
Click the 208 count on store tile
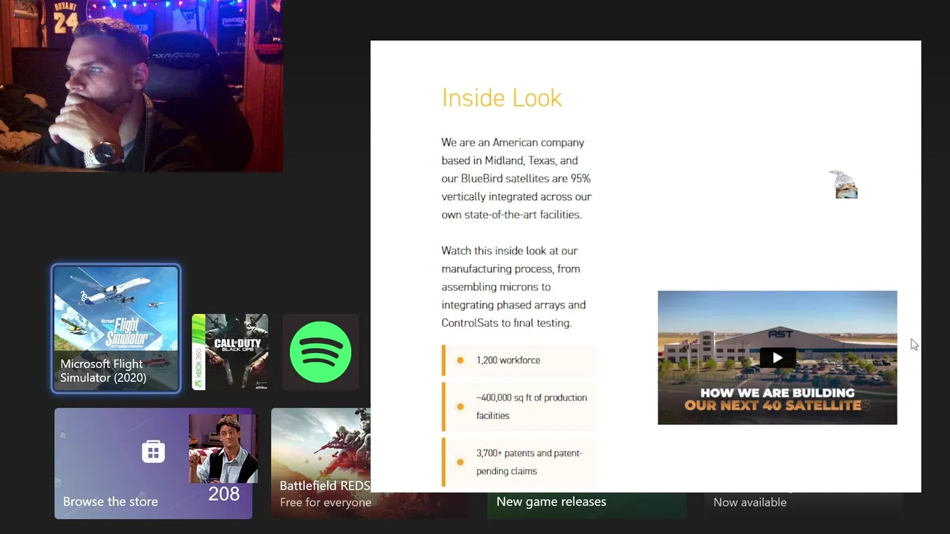tap(223, 494)
